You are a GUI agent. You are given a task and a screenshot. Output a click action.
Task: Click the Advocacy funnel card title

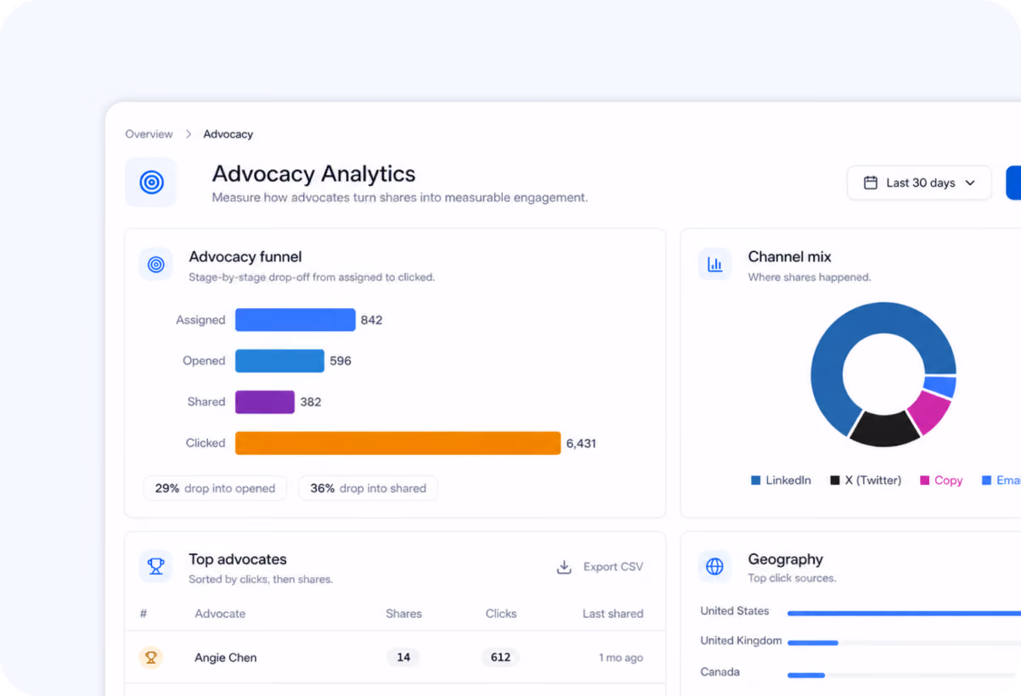[245, 256]
